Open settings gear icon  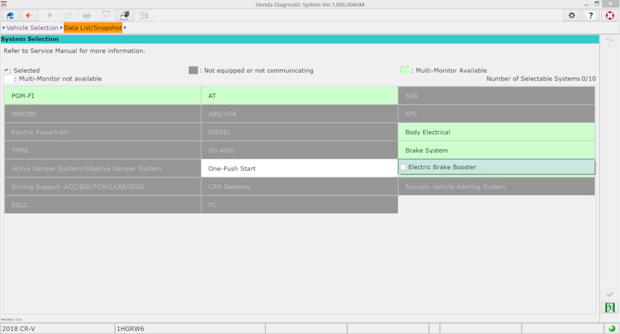point(572,15)
